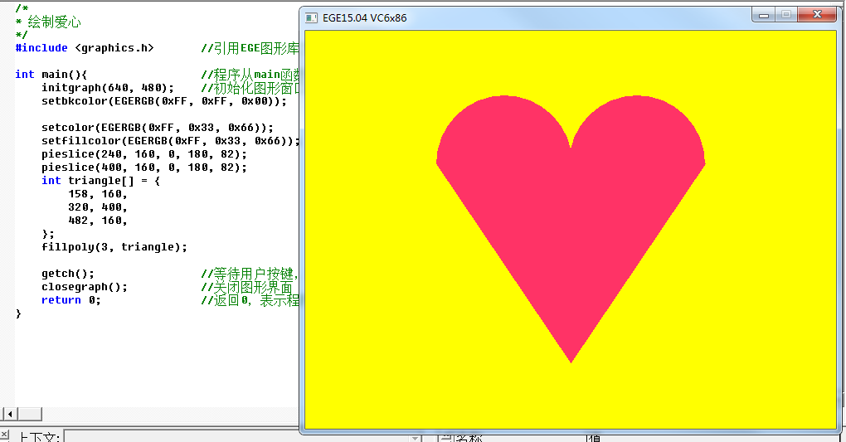Click the left arrow of the horizontal scrollbar
The height and width of the screenshot is (442, 846).
coord(8,413)
